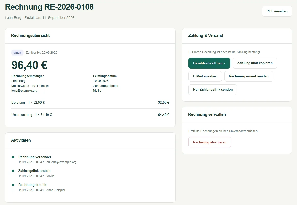
Task: Click timeline dot beside Rechnung erstellt
Action: [x=13, y=185]
